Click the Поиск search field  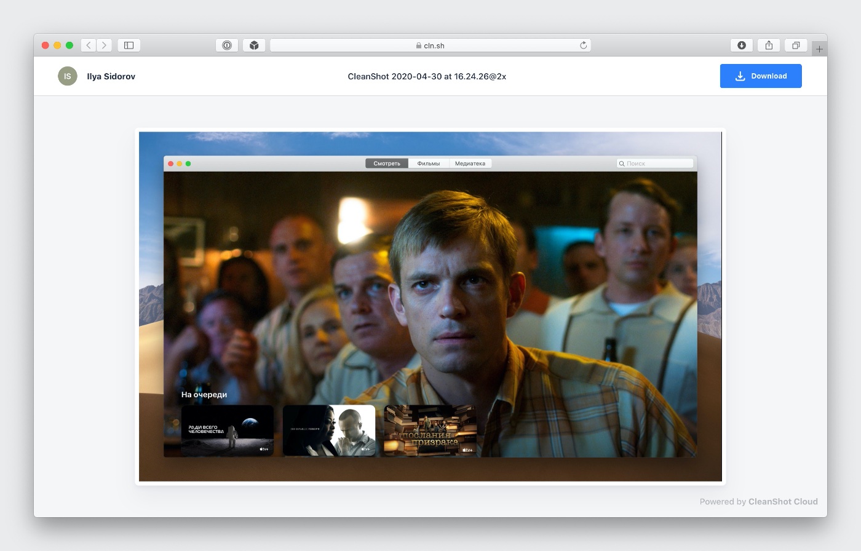[656, 164]
